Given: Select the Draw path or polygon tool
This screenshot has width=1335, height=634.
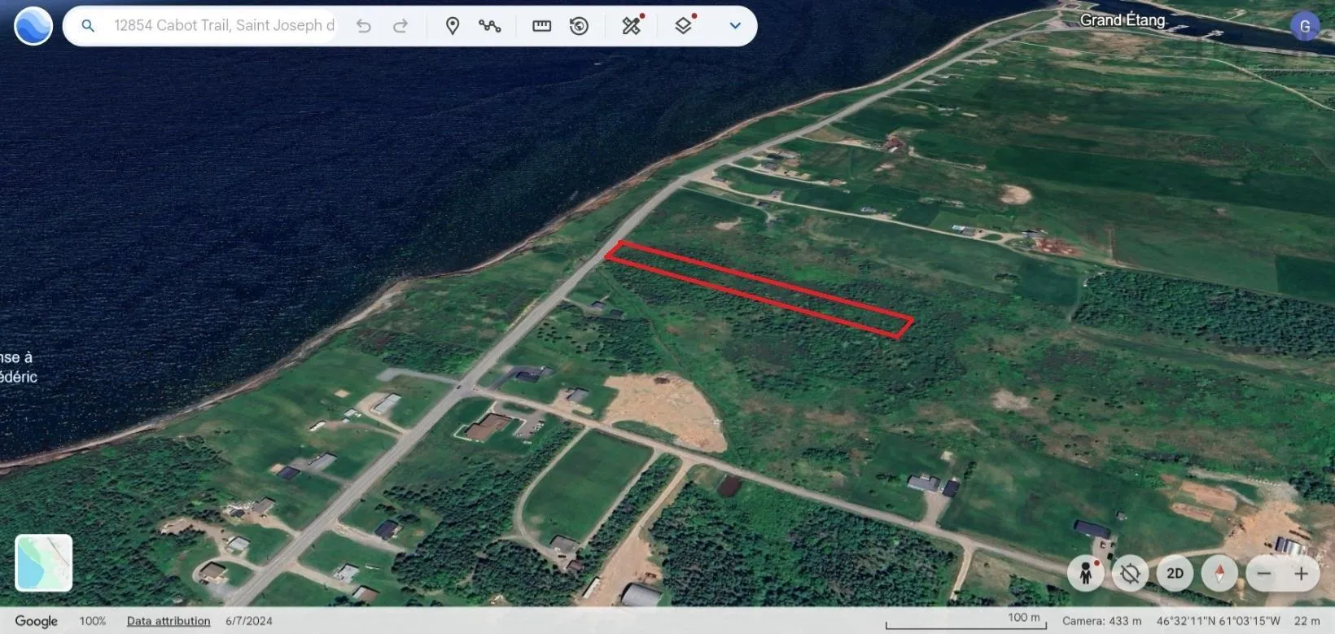Looking at the screenshot, I should pyautogui.click(x=490, y=26).
